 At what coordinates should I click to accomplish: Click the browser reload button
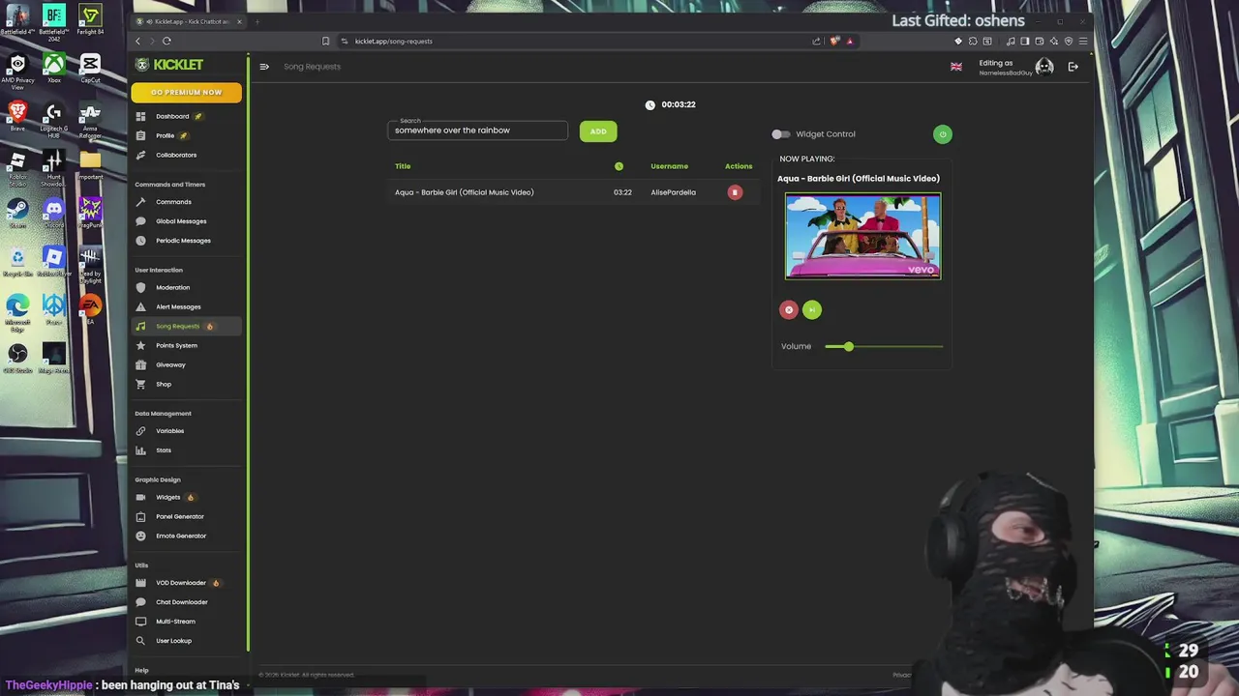[166, 41]
